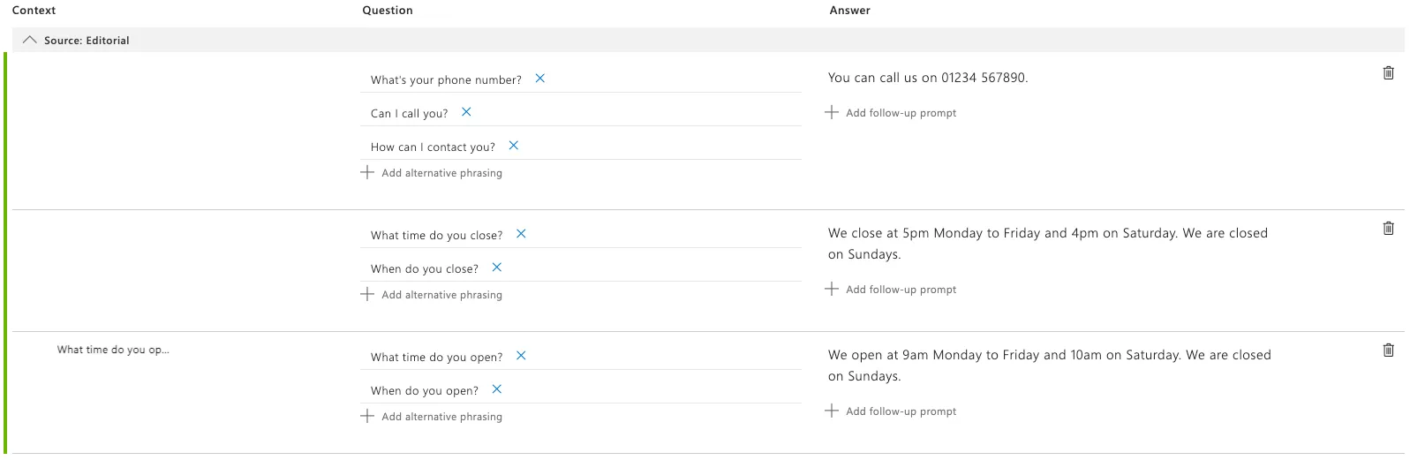Click the Answer column header
Screen dimensions: 1410x460
[x=849, y=11]
